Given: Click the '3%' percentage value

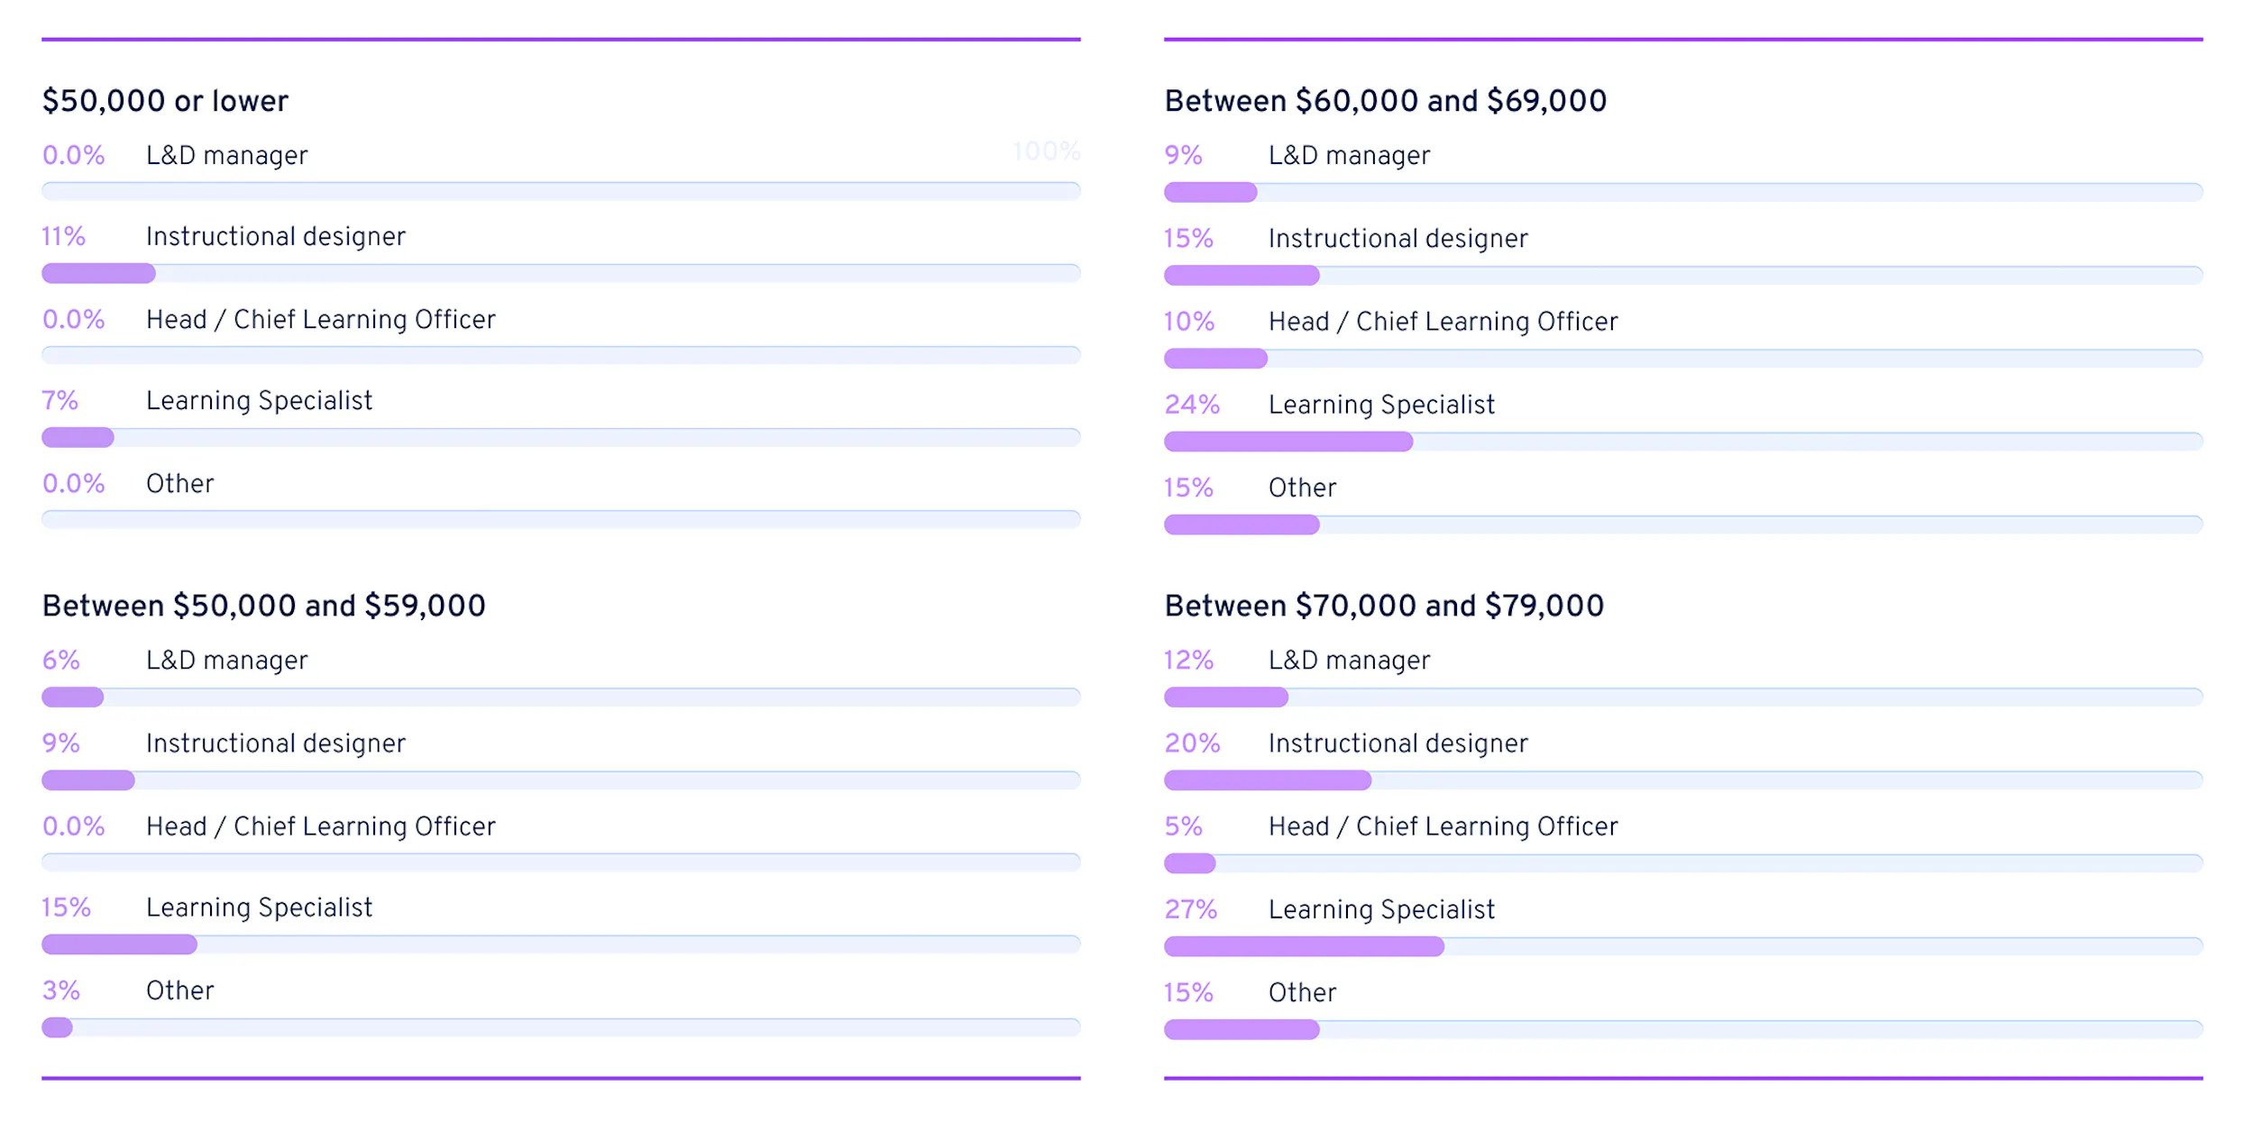Looking at the screenshot, I should tap(60, 990).
